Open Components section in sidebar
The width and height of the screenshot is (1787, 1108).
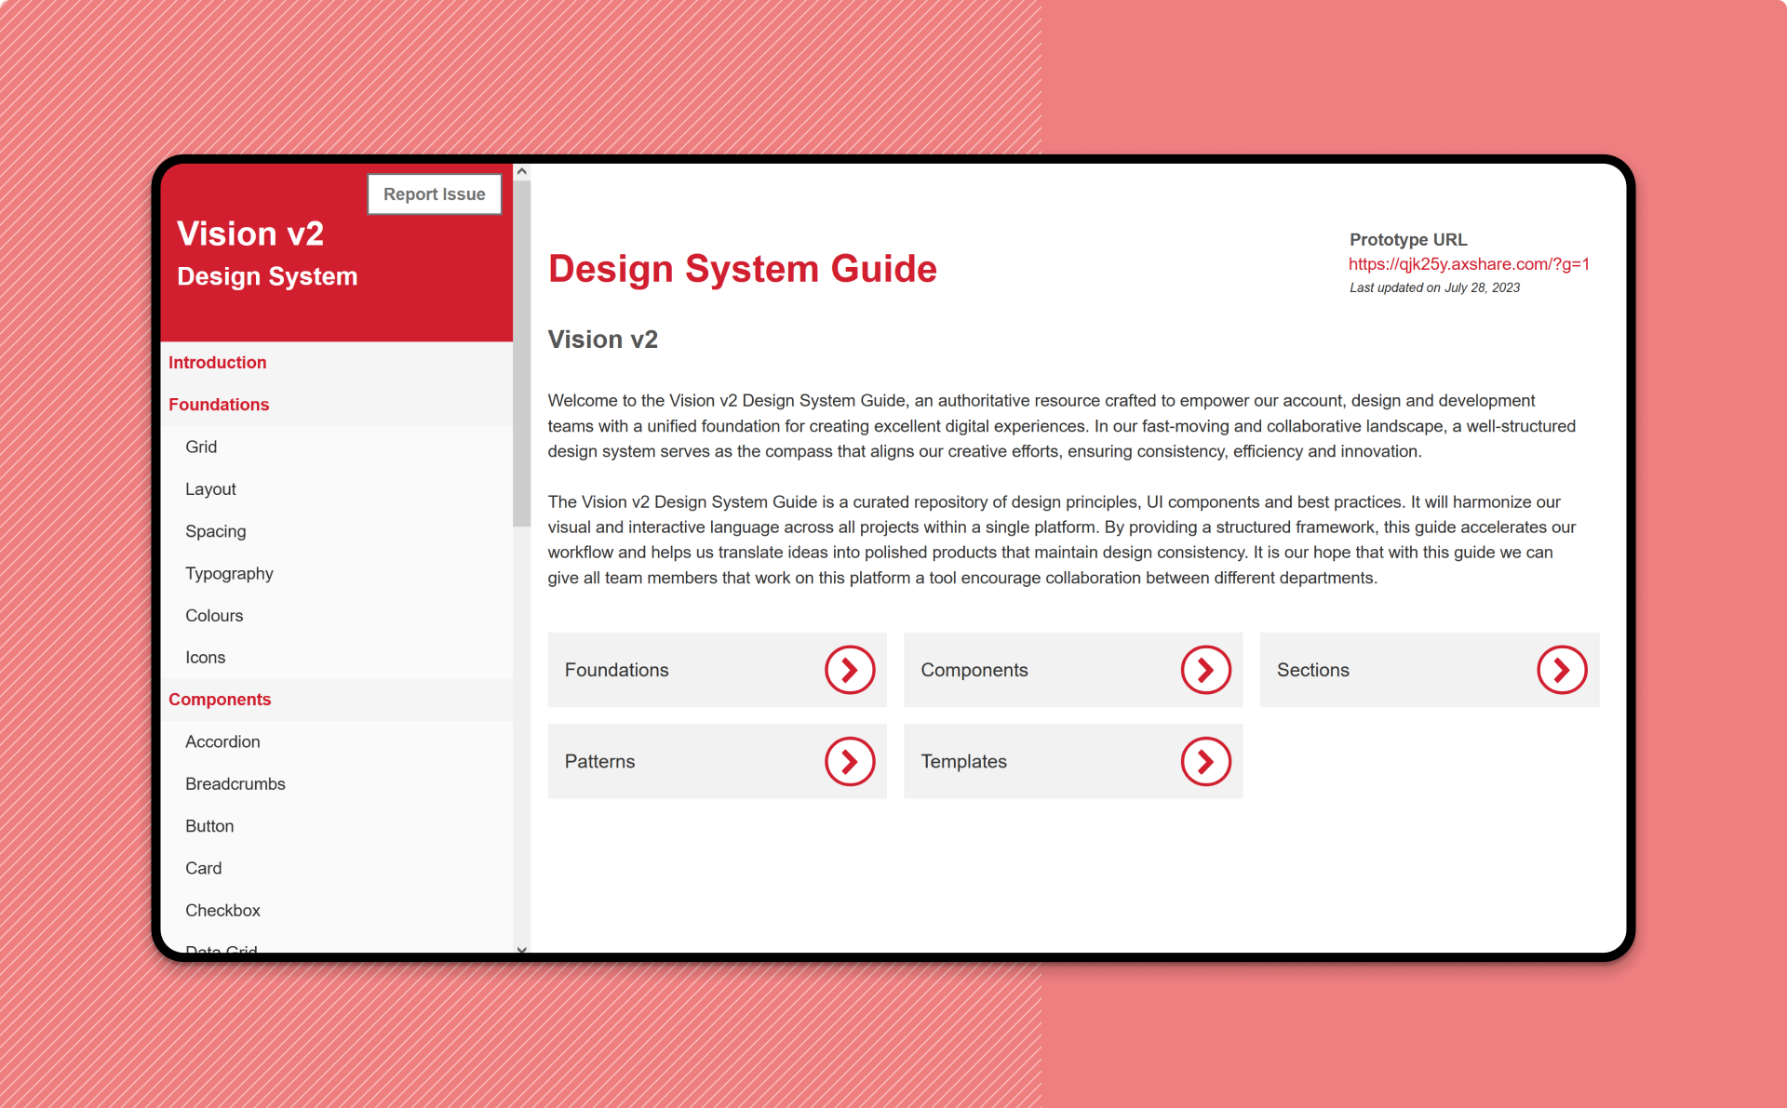pyautogui.click(x=220, y=700)
